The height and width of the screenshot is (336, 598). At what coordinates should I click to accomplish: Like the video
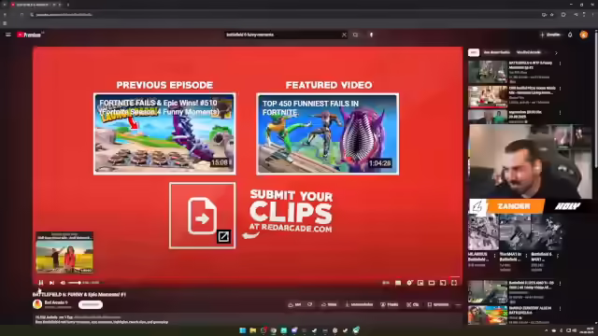(294, 304)
